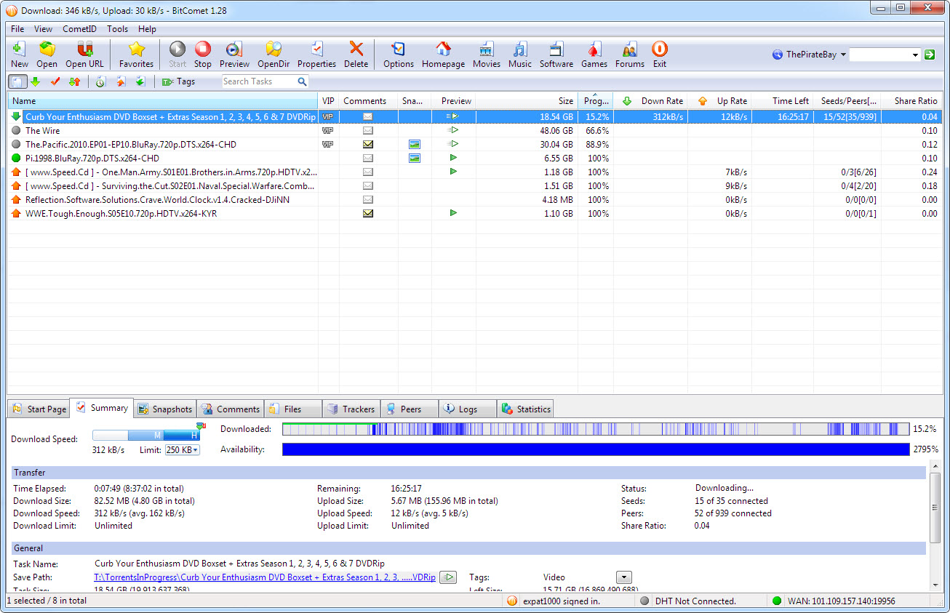Click the play button beside Save Path
Screen dimensions: 950x613
pyautogui.click(x=449, y=577)
